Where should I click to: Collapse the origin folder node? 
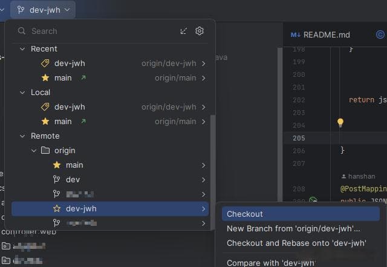tap(34, 151)
